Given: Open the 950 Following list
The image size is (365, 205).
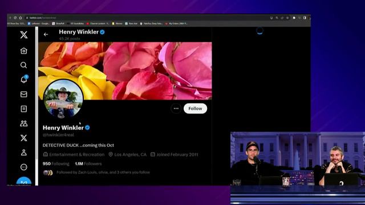Looking at the screenshot, I should click(x=56, y=163).
